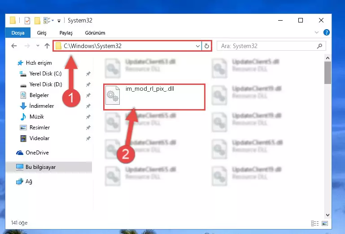The width and height of the screenshot is (345, 234).
Task: Open the recent locations dropdown
Action: [38, 46]
